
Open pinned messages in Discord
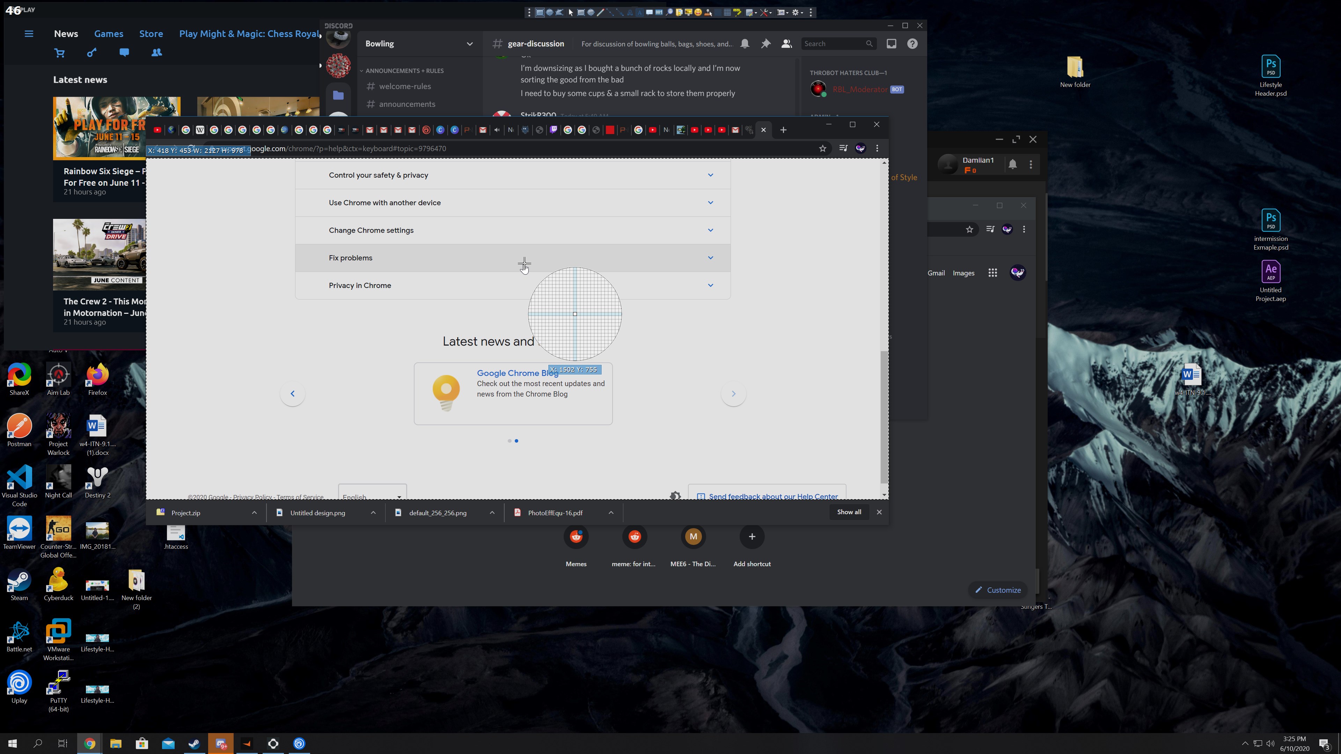(766, 44)
